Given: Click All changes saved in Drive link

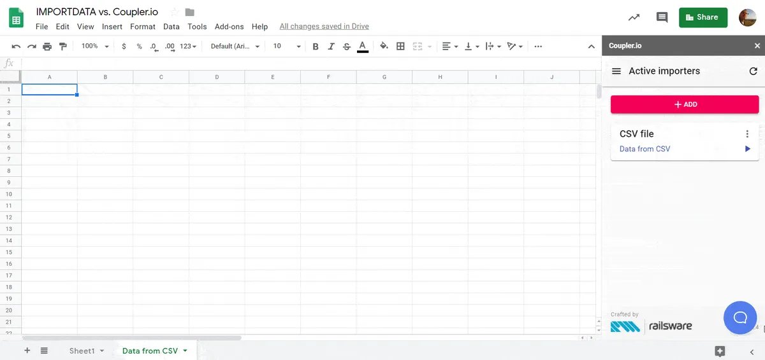Looking at the screenshot, I should [324, 27].
